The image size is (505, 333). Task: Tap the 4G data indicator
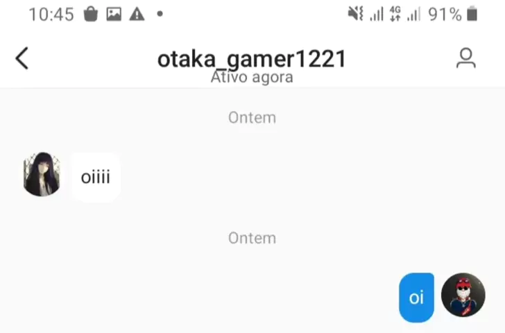coord(395,14)
